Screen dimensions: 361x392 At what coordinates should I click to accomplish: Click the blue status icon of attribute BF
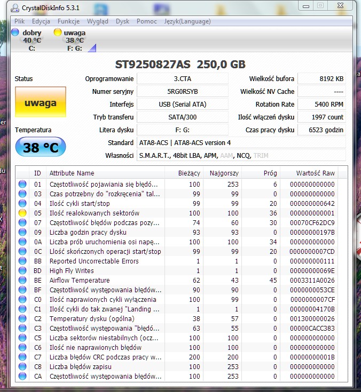pyautogui.click(x=22, y=290)
